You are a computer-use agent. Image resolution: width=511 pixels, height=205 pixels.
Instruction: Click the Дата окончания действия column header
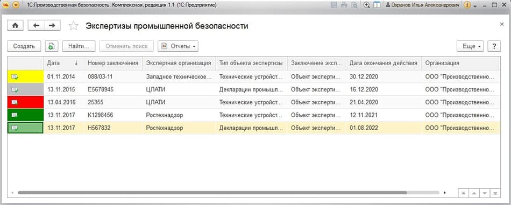[x=384, y=63]
